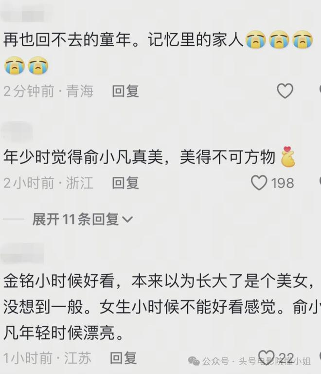This screenshot has height=374, width=321.
Task: Like the Jiangsu comment with 22 likes
Action: [x=266, y=357]
